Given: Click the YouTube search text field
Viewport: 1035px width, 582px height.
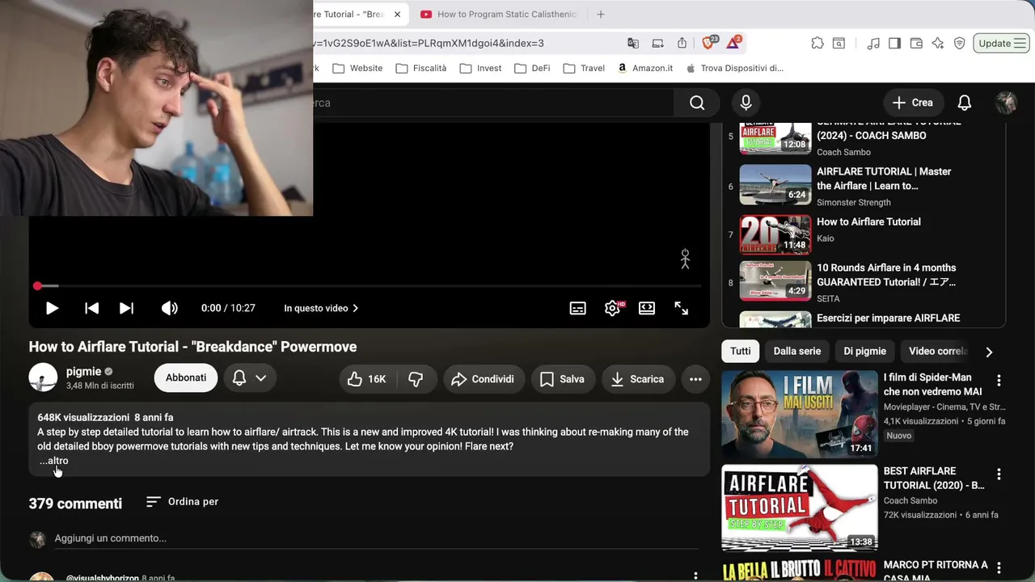Looking at the screenshot, I should click(x=493, y=103).
